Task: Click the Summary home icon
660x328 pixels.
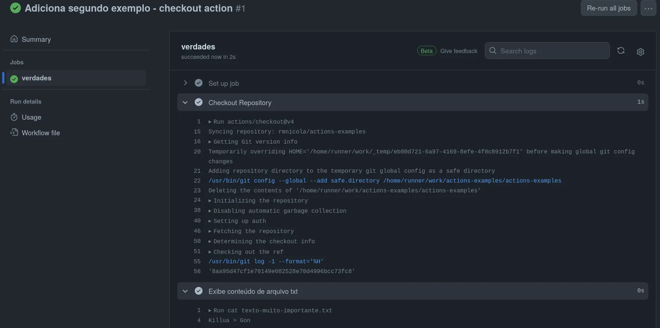Action: pyautogui.click(x=14, y=39)
